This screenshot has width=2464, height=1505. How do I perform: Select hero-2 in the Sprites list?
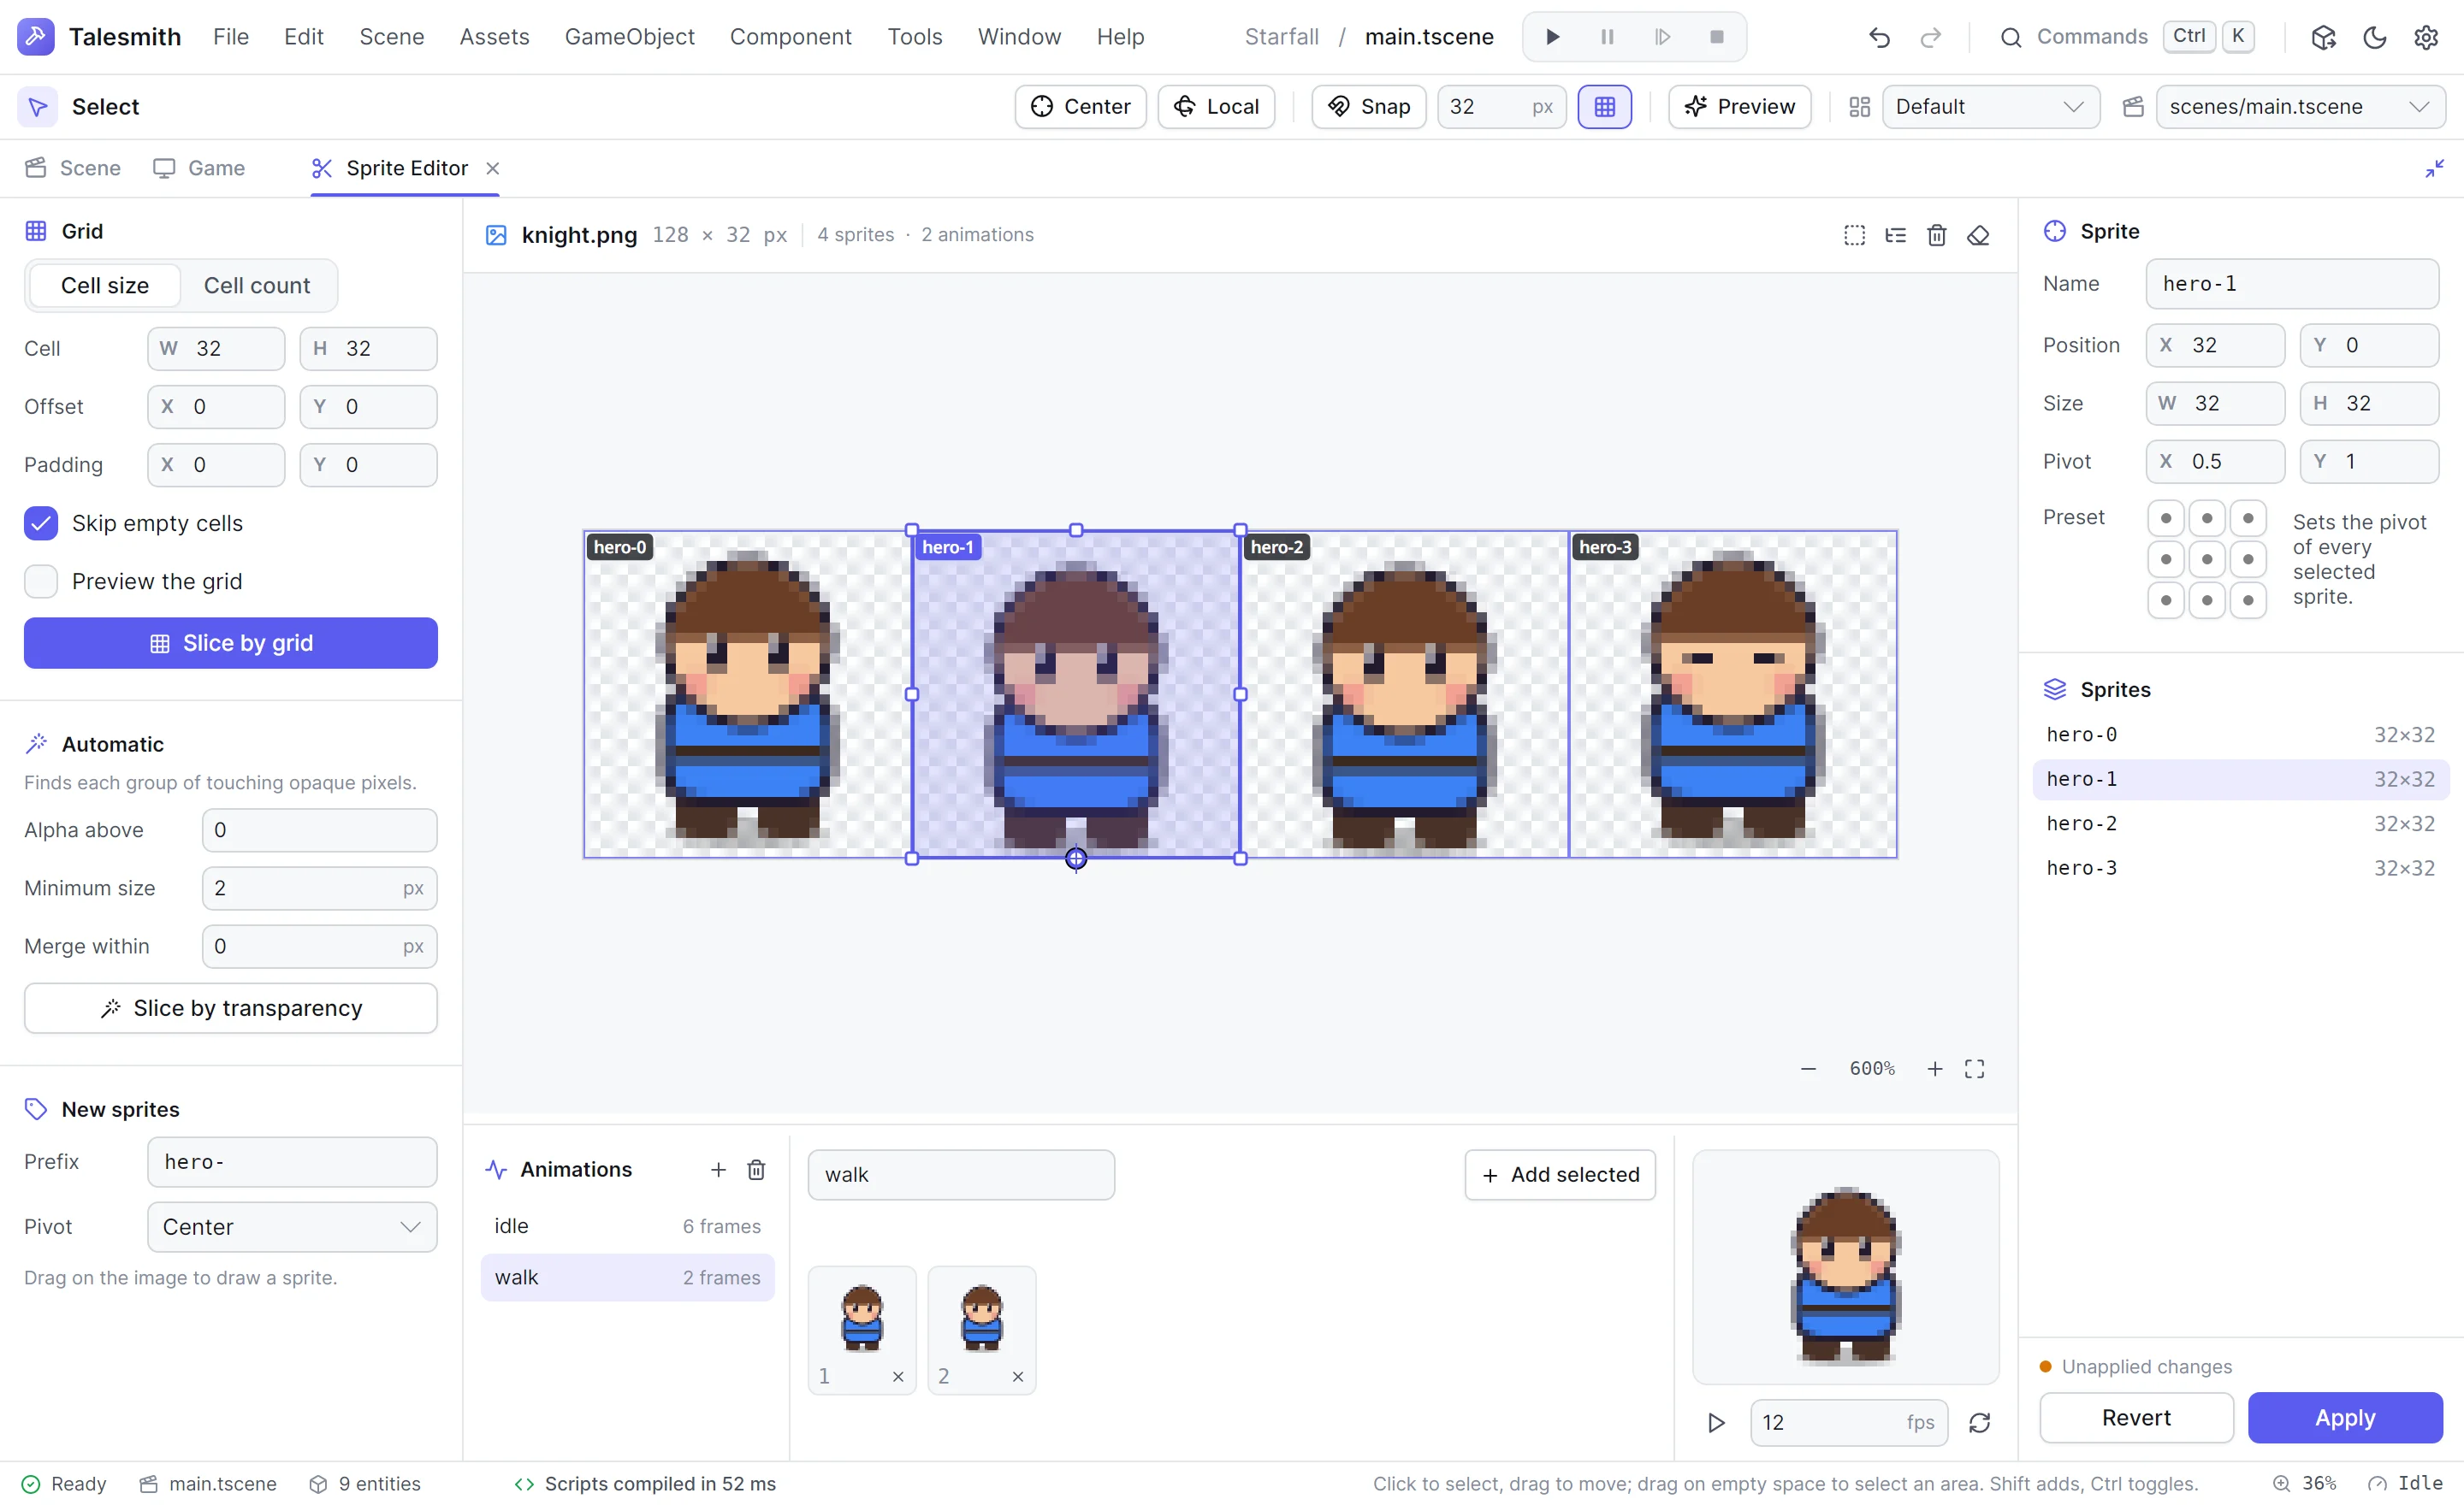[2240, 823]
